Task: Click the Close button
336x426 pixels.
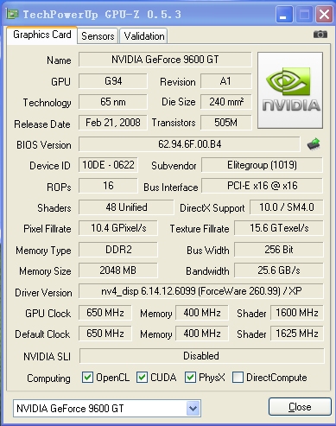Action: coord(300,407)
